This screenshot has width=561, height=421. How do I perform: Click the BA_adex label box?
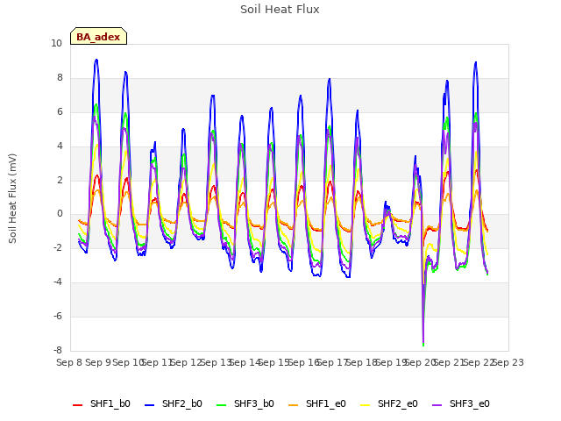[x=98, y=36]
